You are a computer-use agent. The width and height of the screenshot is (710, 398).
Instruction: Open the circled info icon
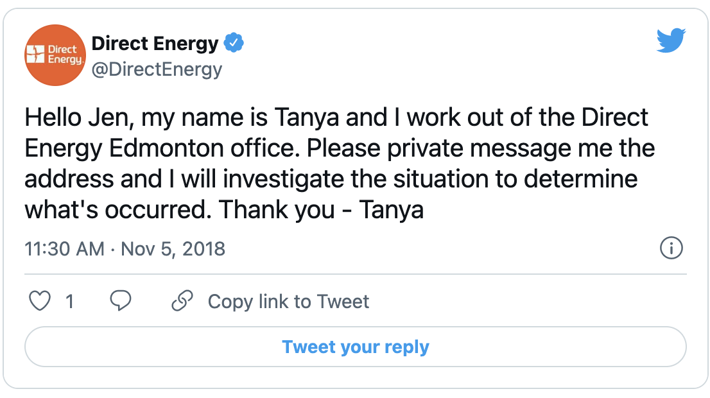[671, 248]
